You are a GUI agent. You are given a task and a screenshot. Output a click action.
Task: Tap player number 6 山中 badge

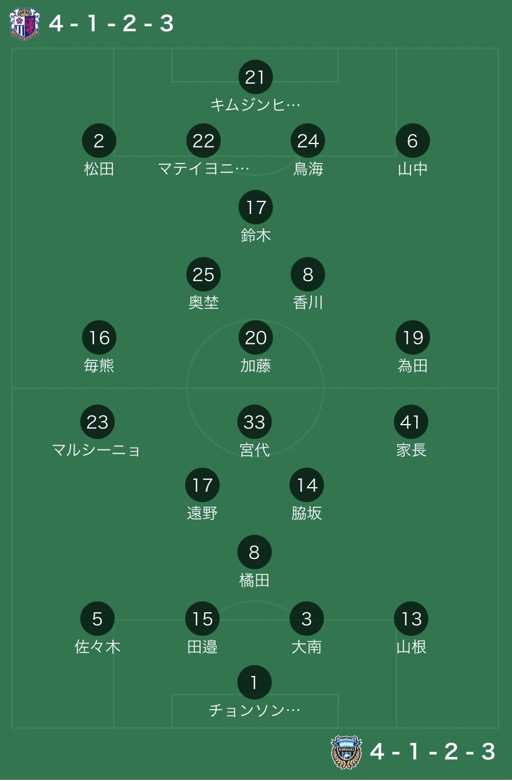412,141
